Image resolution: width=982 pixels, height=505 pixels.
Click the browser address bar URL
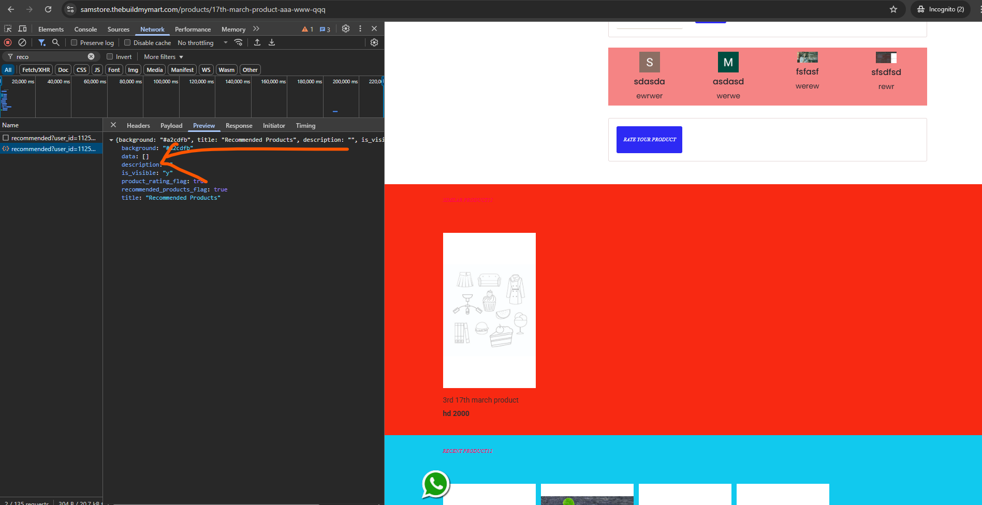[x=203, y=9]
